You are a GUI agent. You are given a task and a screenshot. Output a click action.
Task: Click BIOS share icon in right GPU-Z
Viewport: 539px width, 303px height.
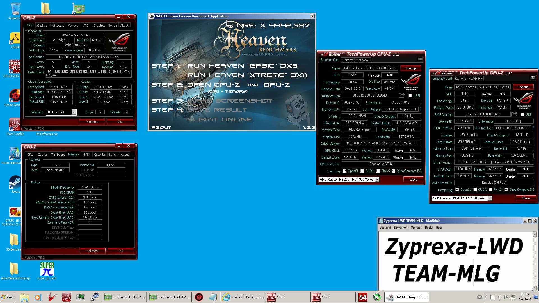click(514, 114)
